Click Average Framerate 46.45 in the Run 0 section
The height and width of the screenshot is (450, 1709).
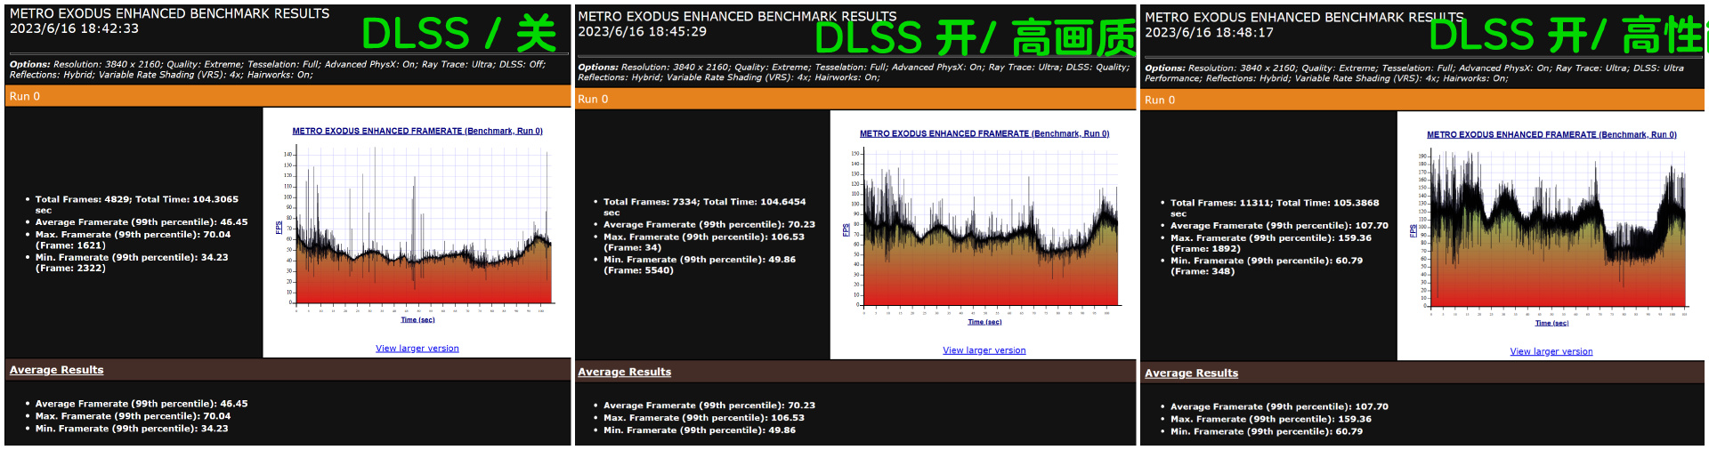pos(142,222)
